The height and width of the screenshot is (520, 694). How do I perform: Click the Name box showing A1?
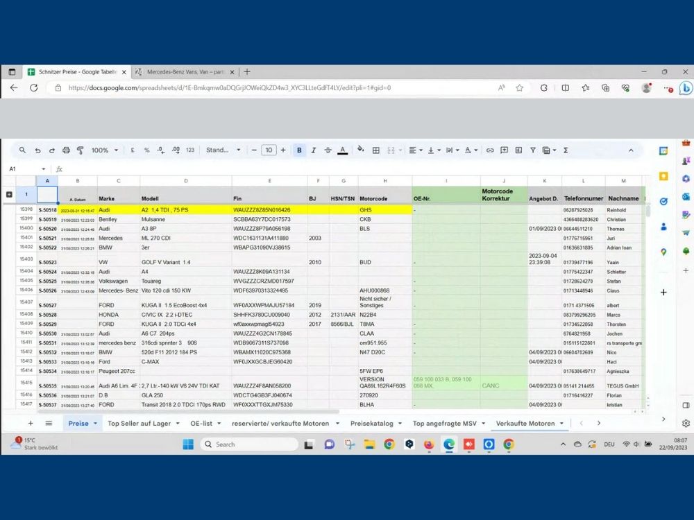[x=26, y=169]
